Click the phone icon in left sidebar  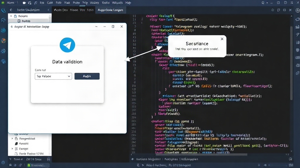(3, 10)
